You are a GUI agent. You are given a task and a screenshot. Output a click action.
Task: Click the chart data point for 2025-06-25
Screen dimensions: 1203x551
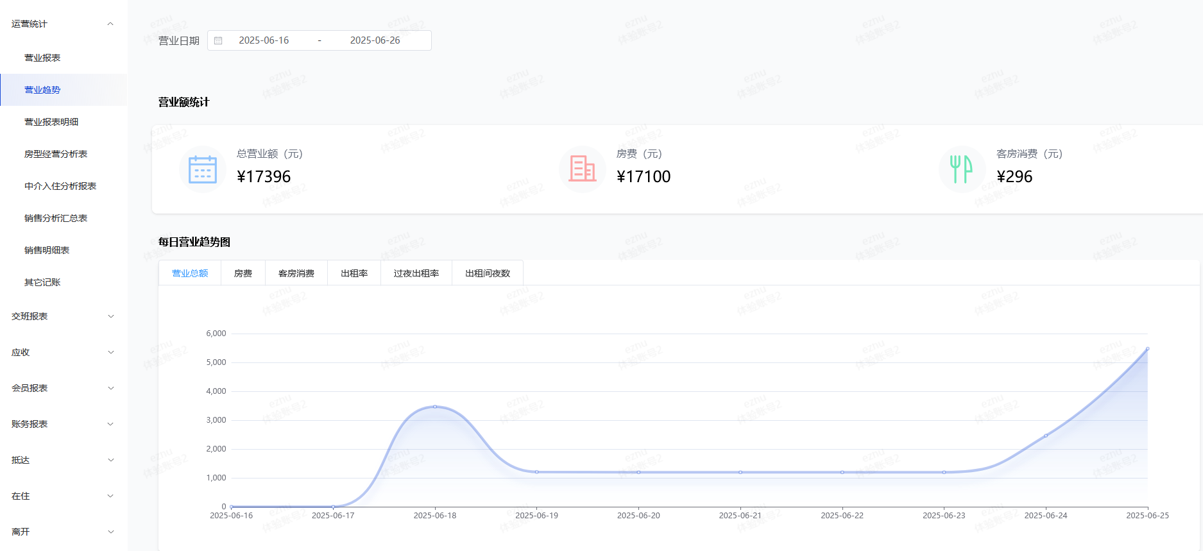pos(1147,349)
